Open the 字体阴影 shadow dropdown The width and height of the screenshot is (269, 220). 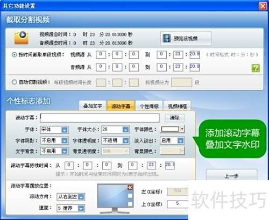(65, 140)
